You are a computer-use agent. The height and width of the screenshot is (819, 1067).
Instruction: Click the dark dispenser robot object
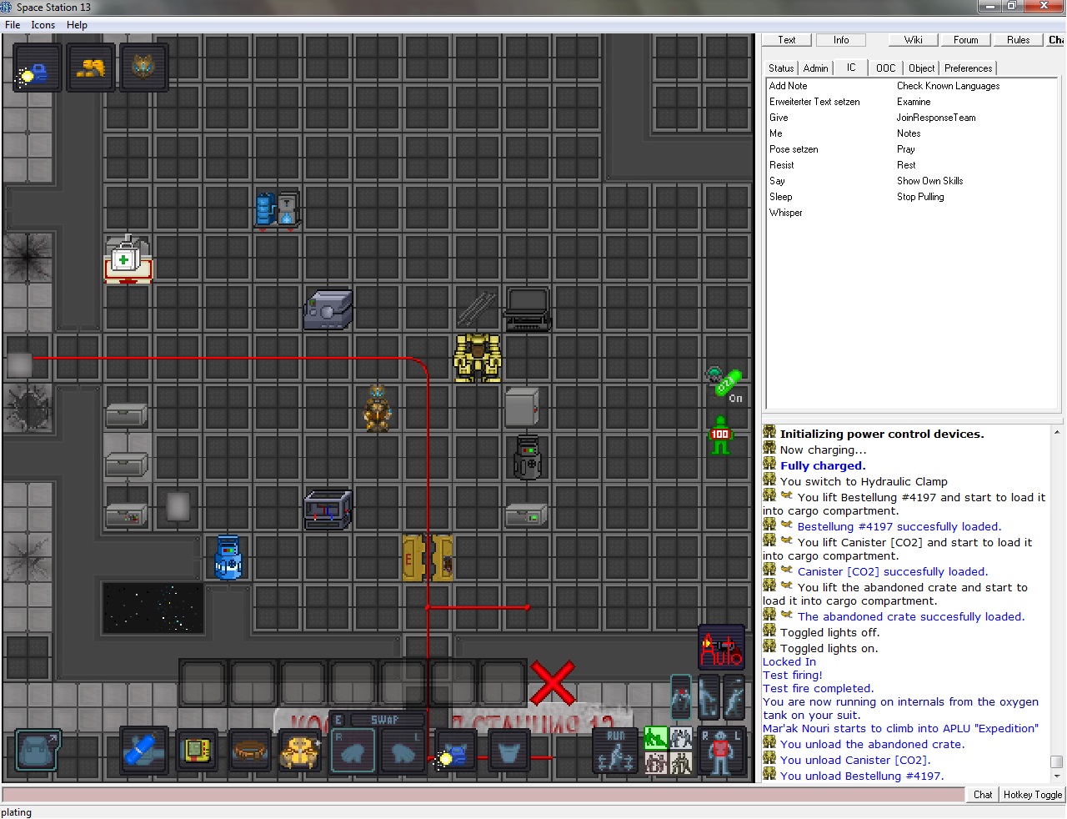point(527,457)
